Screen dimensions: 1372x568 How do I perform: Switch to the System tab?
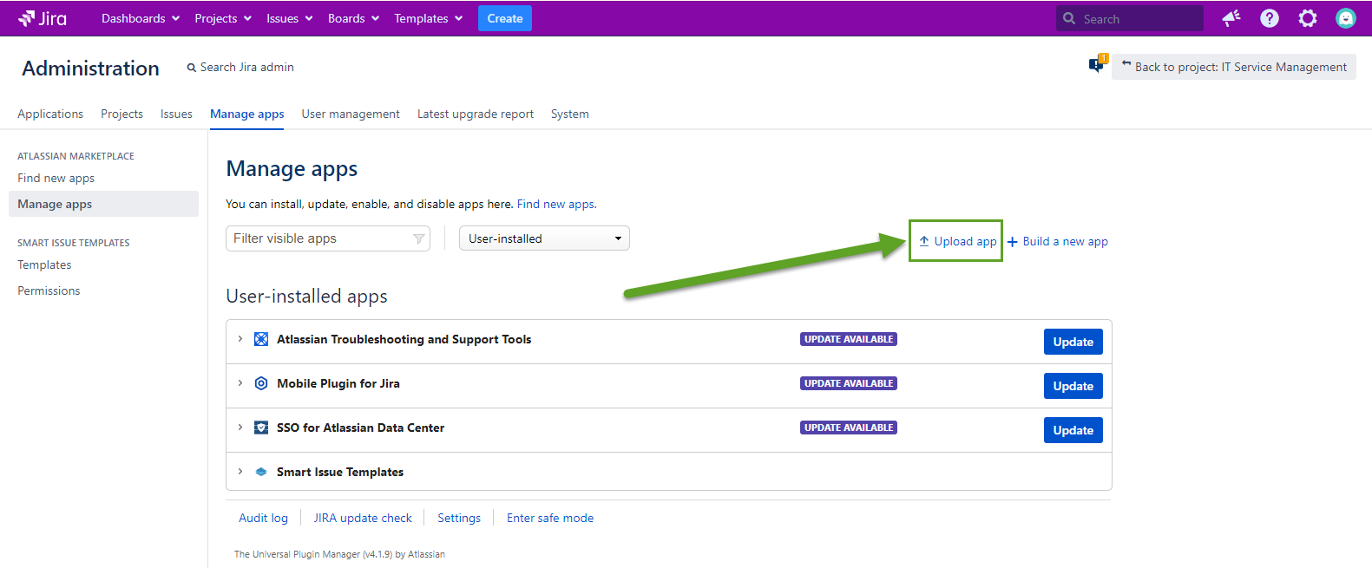(x=569, y=114)
